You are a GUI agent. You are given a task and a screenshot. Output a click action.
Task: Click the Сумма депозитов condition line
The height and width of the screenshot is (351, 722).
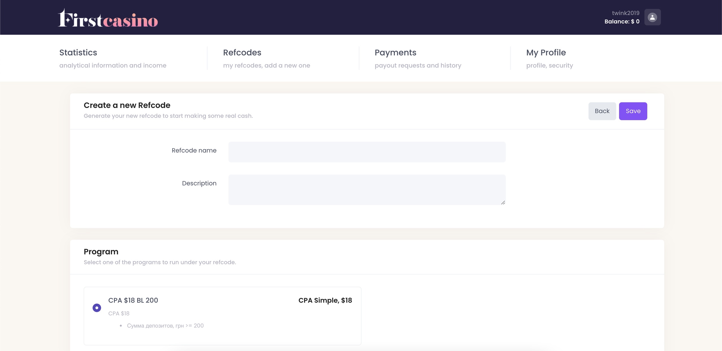click(165, 326)
